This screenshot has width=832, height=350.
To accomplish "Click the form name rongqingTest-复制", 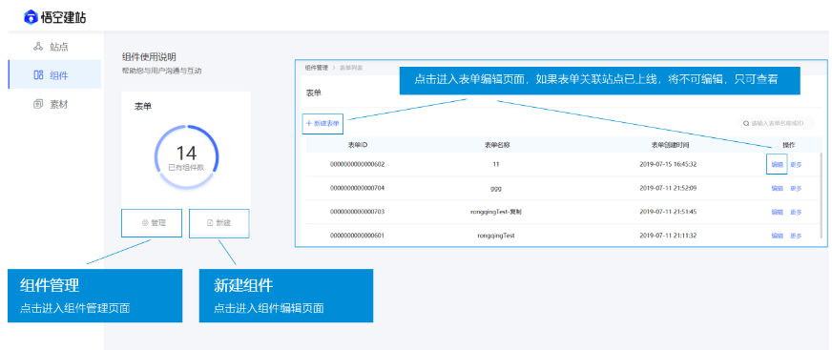I will (496, 212).
